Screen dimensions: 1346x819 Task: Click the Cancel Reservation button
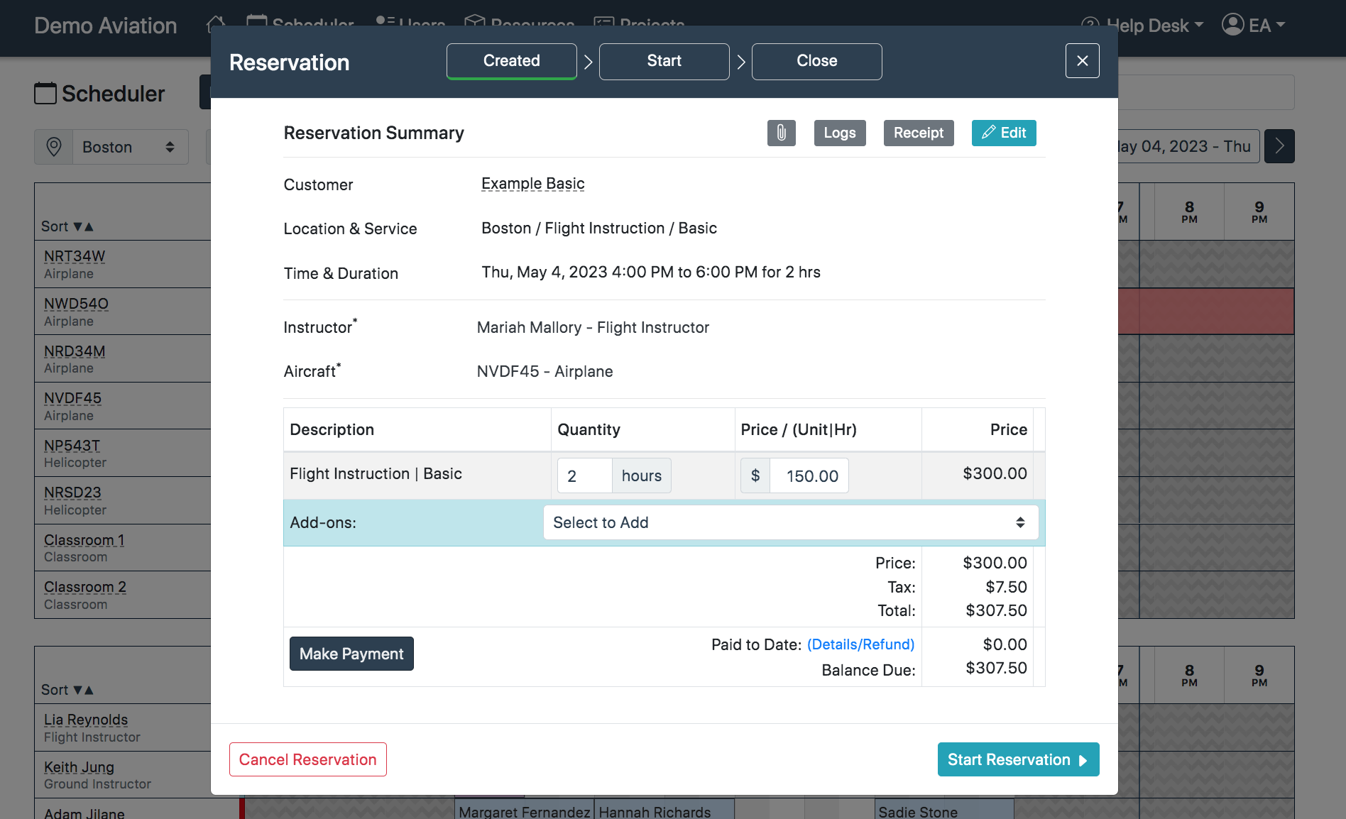pos(307,759)
